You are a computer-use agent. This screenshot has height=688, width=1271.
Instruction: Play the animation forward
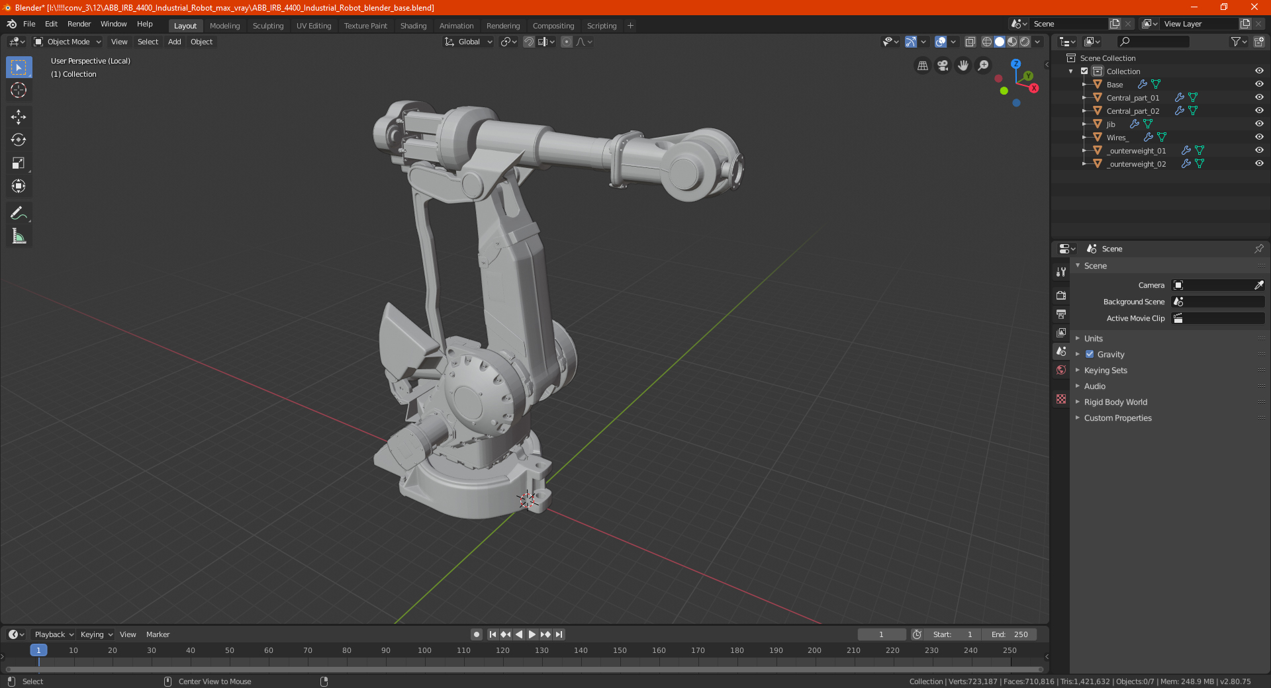pyautogui.click(x=532, y=634)
